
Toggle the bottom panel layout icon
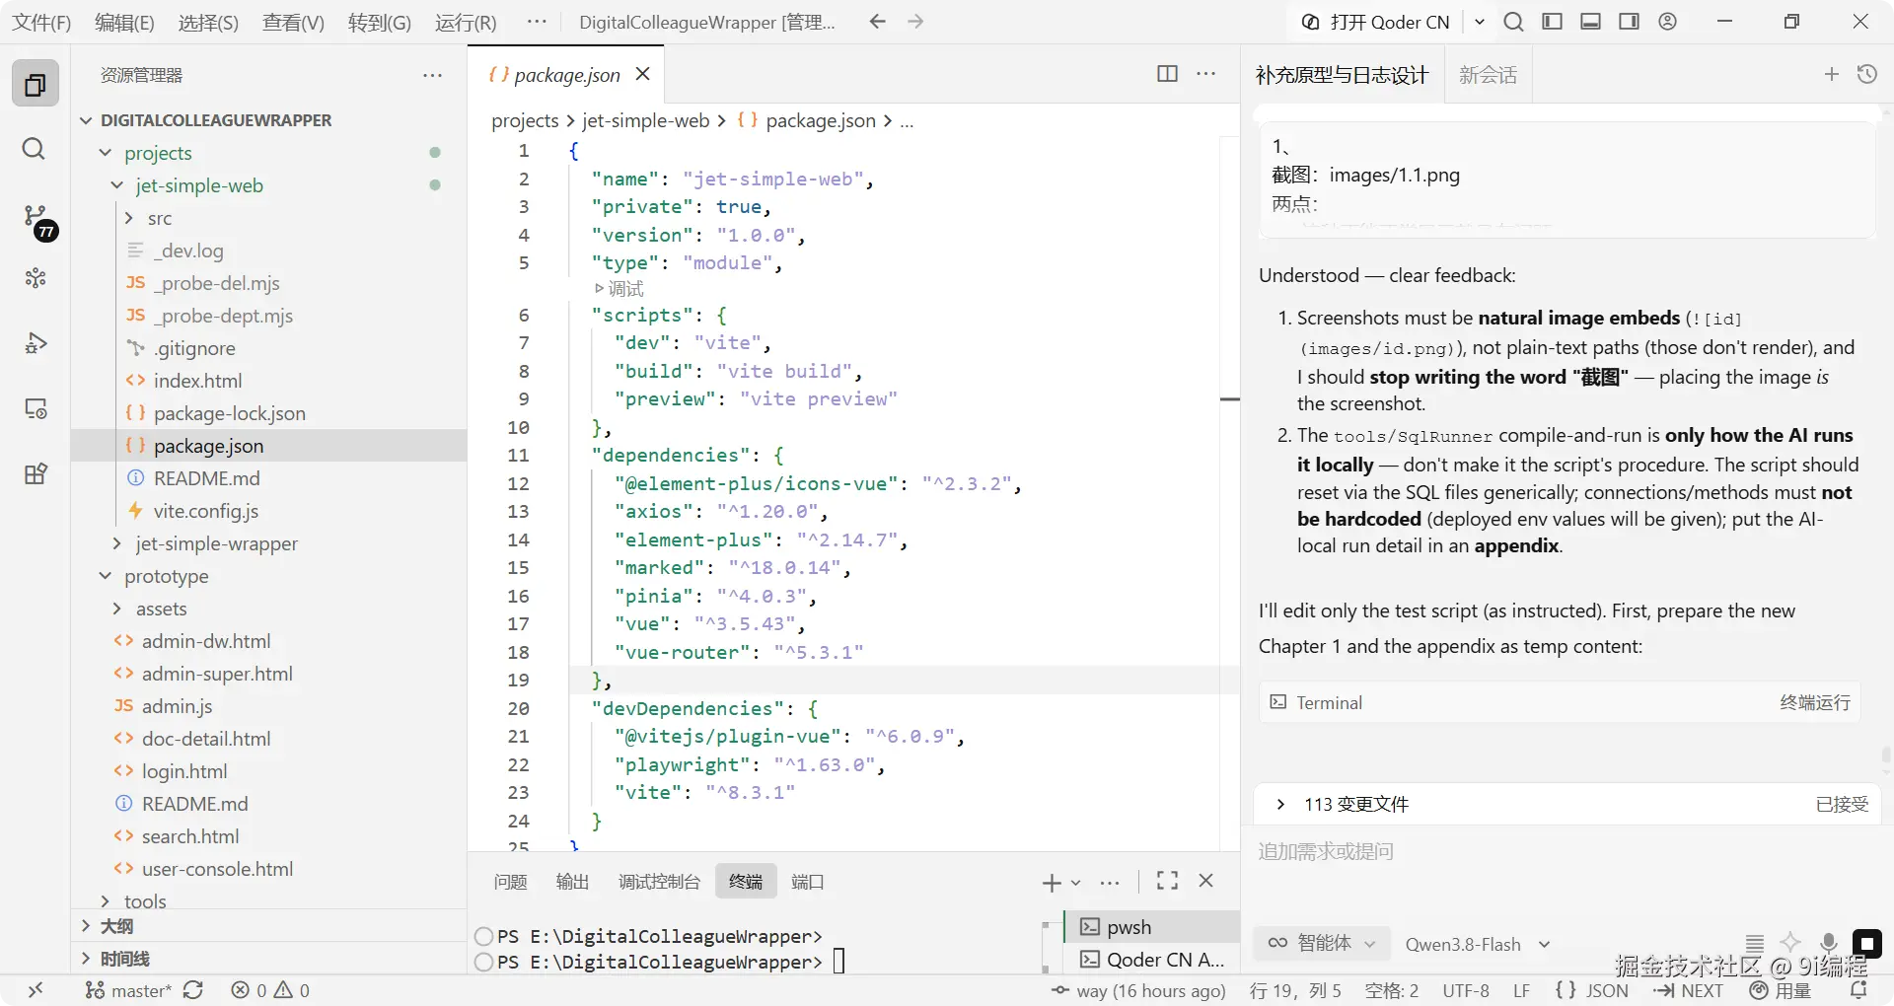(1590, 22)
